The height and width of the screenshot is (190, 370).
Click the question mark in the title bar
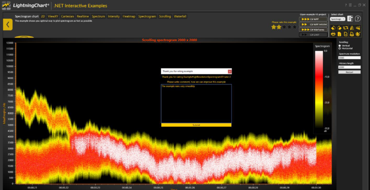pyautogui.click(x=346, y=5)
